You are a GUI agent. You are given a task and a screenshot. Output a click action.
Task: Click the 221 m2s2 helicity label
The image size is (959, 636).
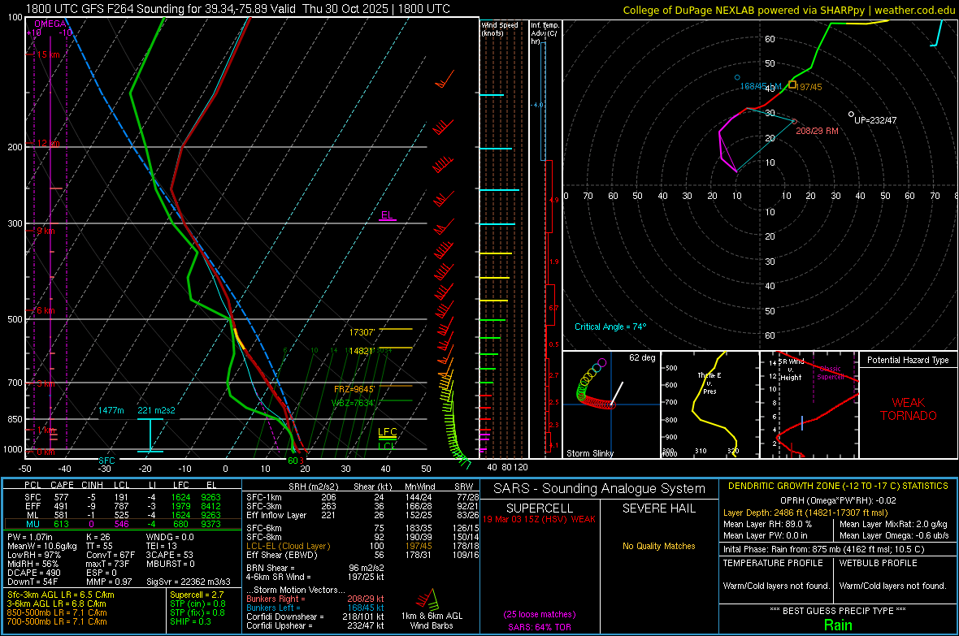tap(156, 410)
